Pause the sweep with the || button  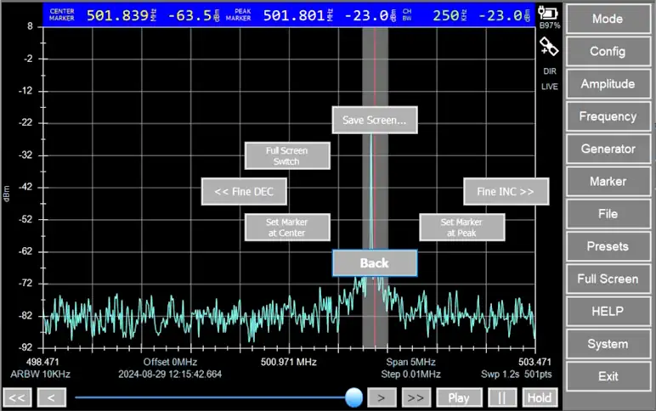pos(502,397)
